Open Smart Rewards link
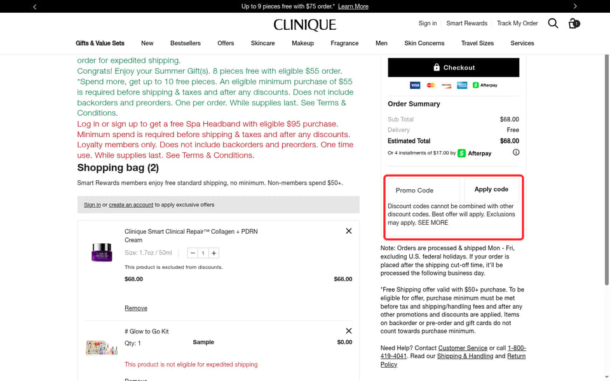Viewport: 610px width, 381px height. click(466, 23)
